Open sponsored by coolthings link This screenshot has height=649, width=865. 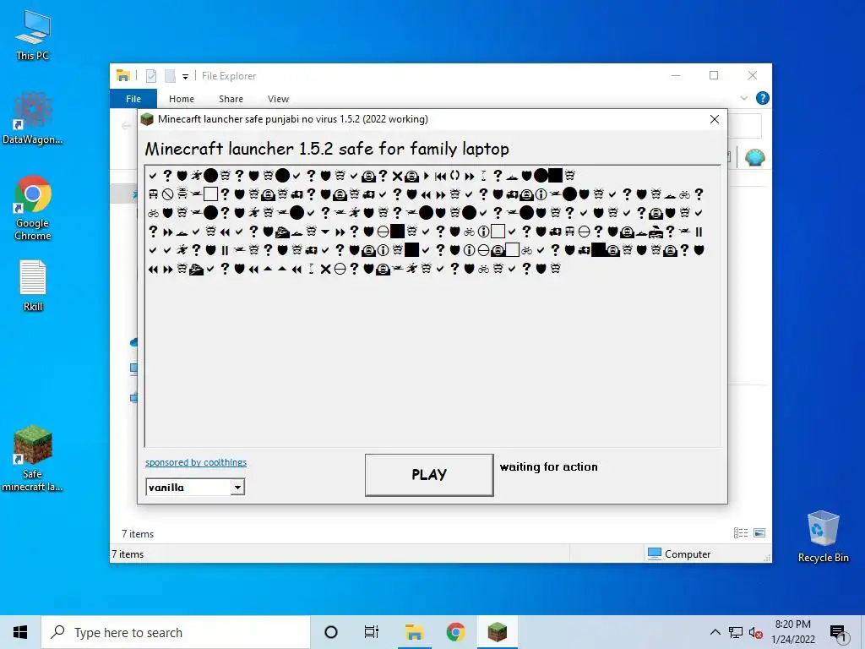point(196,462)
